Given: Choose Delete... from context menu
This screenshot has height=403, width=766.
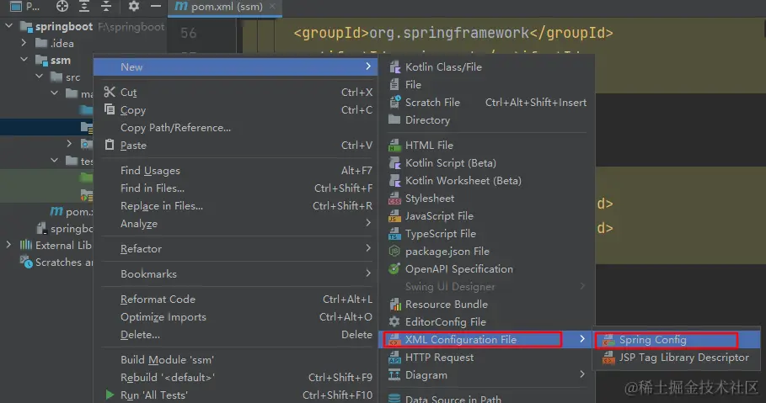Looking at the screenshot, I should click(235, 334).
